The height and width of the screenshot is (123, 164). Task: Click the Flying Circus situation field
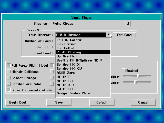89,24
